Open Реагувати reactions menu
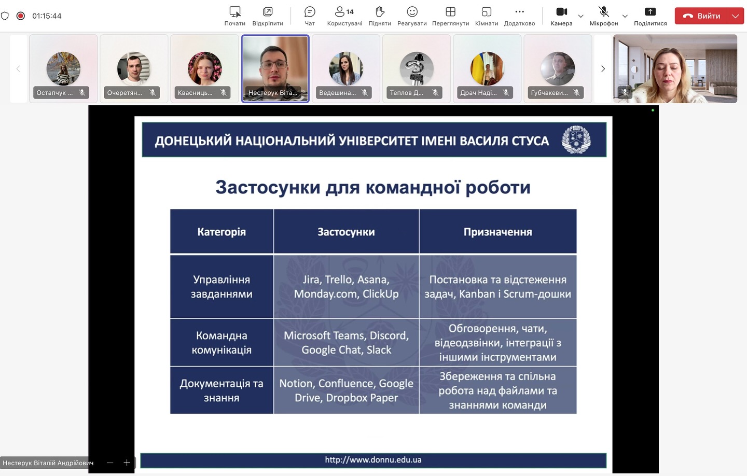Viewport: 747px width, 476px height. click(412, 16)
